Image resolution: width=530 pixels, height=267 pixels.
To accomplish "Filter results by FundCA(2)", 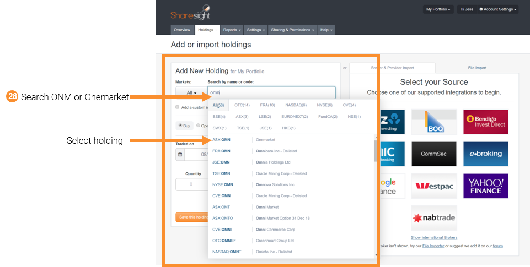I will click(x=328, y=117).
